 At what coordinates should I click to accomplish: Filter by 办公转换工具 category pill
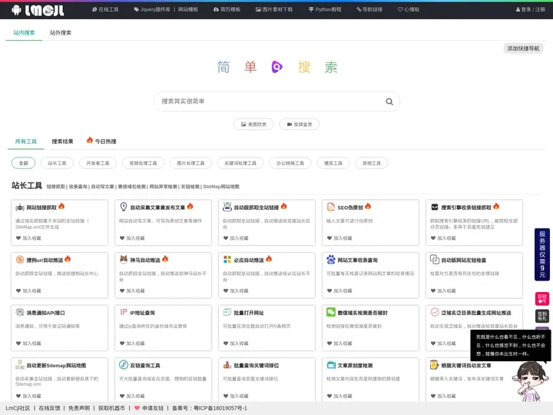pos(290,163)
